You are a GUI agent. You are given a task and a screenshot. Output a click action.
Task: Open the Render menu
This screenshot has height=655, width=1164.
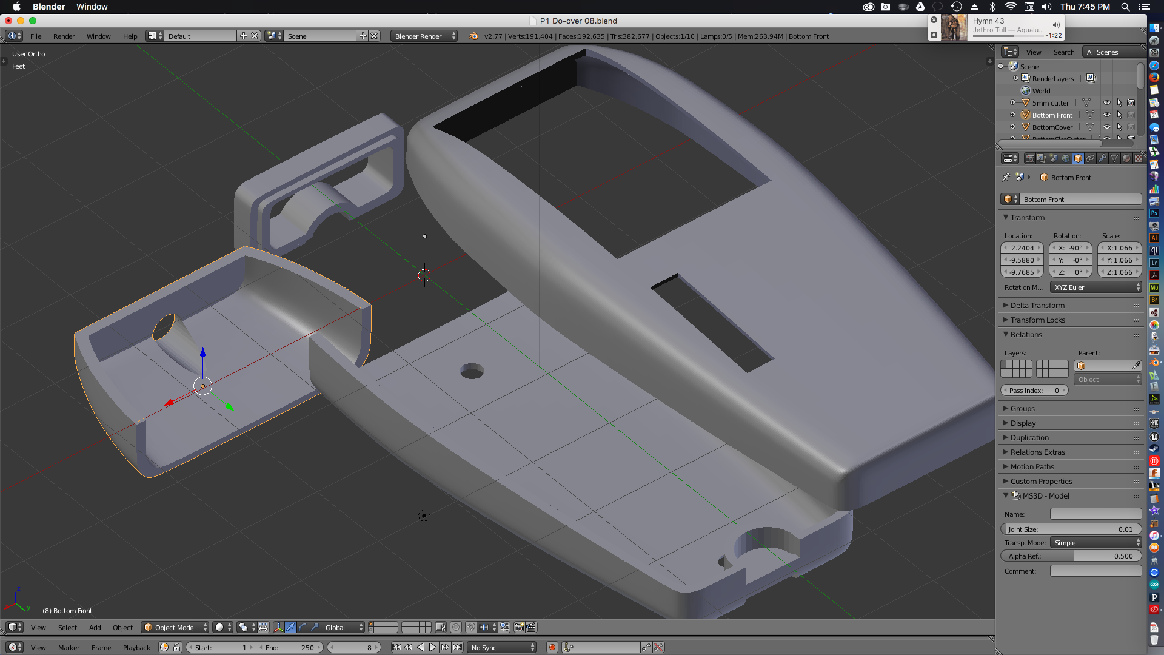click(x=64, y=36)
